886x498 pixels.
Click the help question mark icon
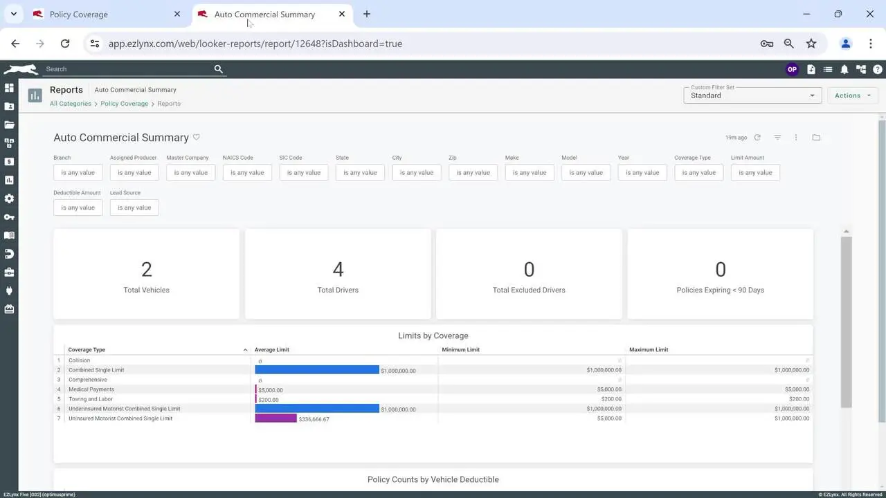(878, 69)
